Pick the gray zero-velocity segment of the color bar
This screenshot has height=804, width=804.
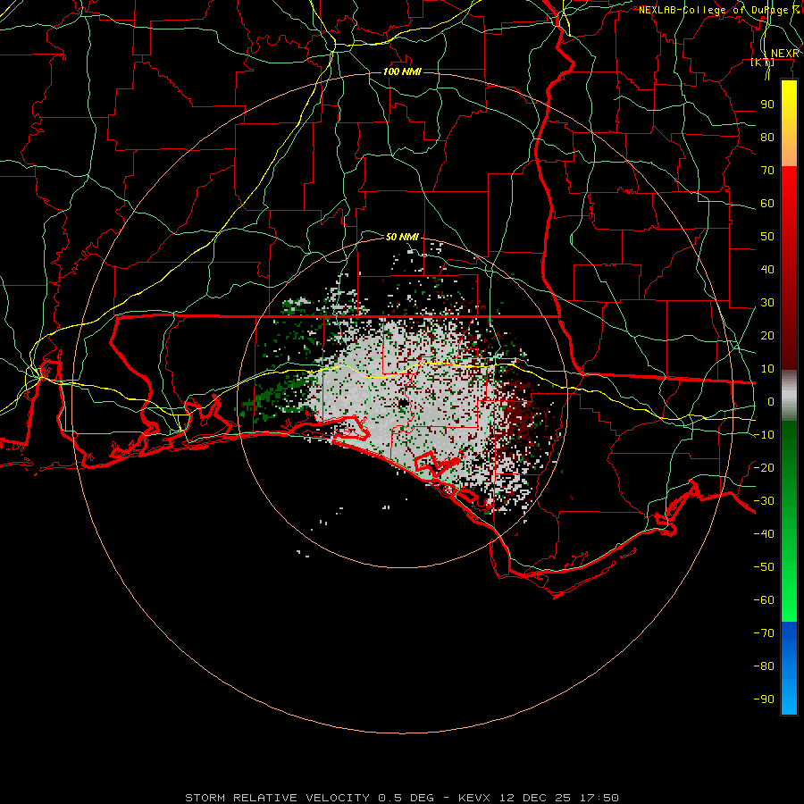[789, 396]
